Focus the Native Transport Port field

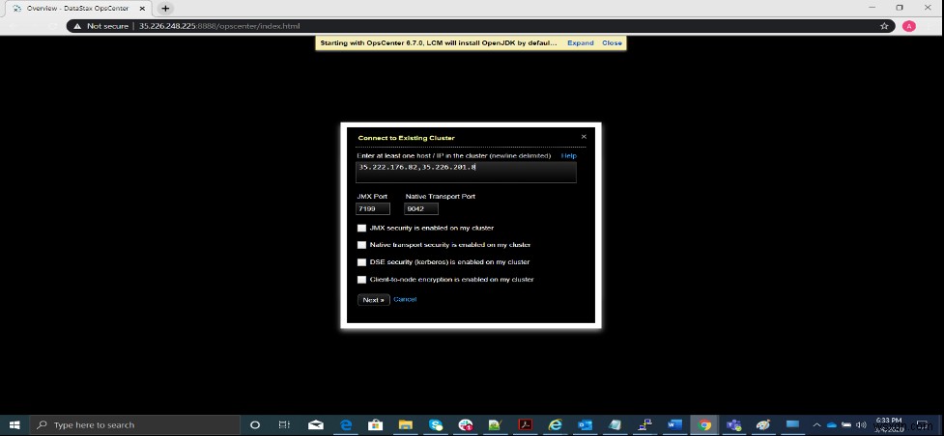(421, 208)
